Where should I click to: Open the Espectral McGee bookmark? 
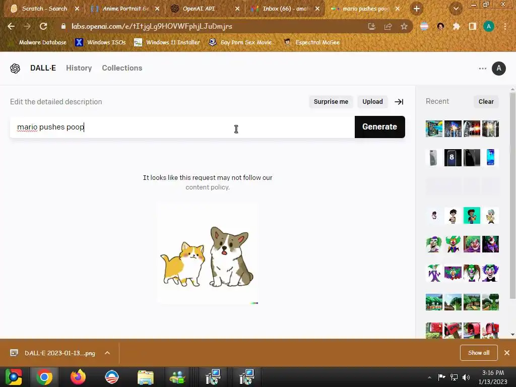(312, 42)
